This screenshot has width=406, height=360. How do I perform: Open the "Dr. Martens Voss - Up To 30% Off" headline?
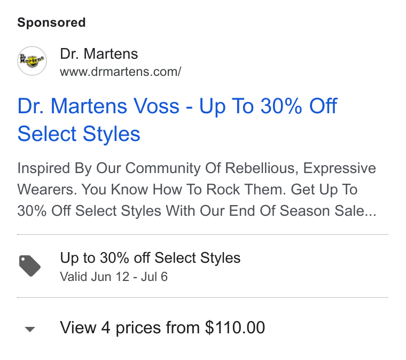(177, 106)
